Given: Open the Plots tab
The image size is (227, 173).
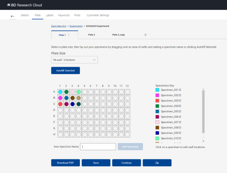Looking at the screenshot, I should click(77, 15).
